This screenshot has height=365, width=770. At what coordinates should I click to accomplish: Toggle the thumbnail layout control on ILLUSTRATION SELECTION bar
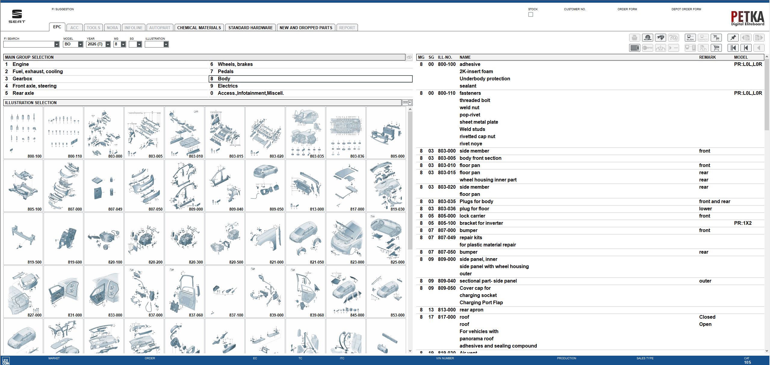tap(407, 102)
